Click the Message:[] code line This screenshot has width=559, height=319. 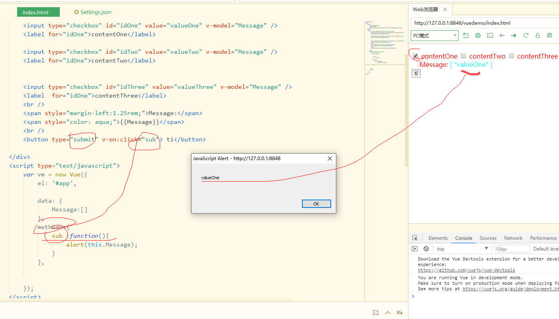pyautogui.click(x=70, y=209)
